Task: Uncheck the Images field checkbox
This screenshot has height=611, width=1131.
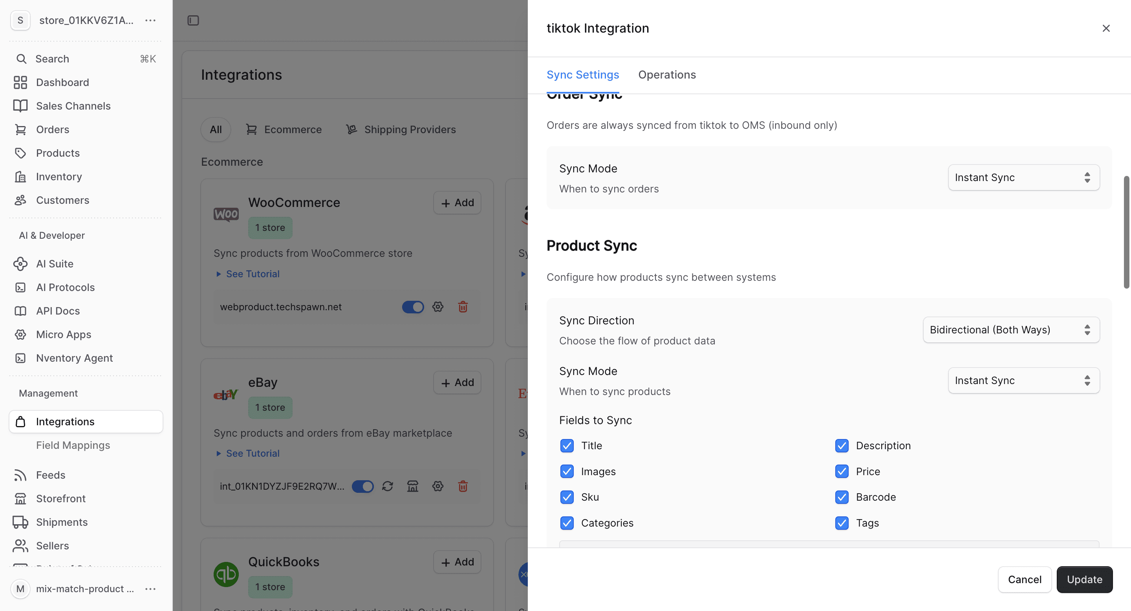Action: tap(567, 472)
